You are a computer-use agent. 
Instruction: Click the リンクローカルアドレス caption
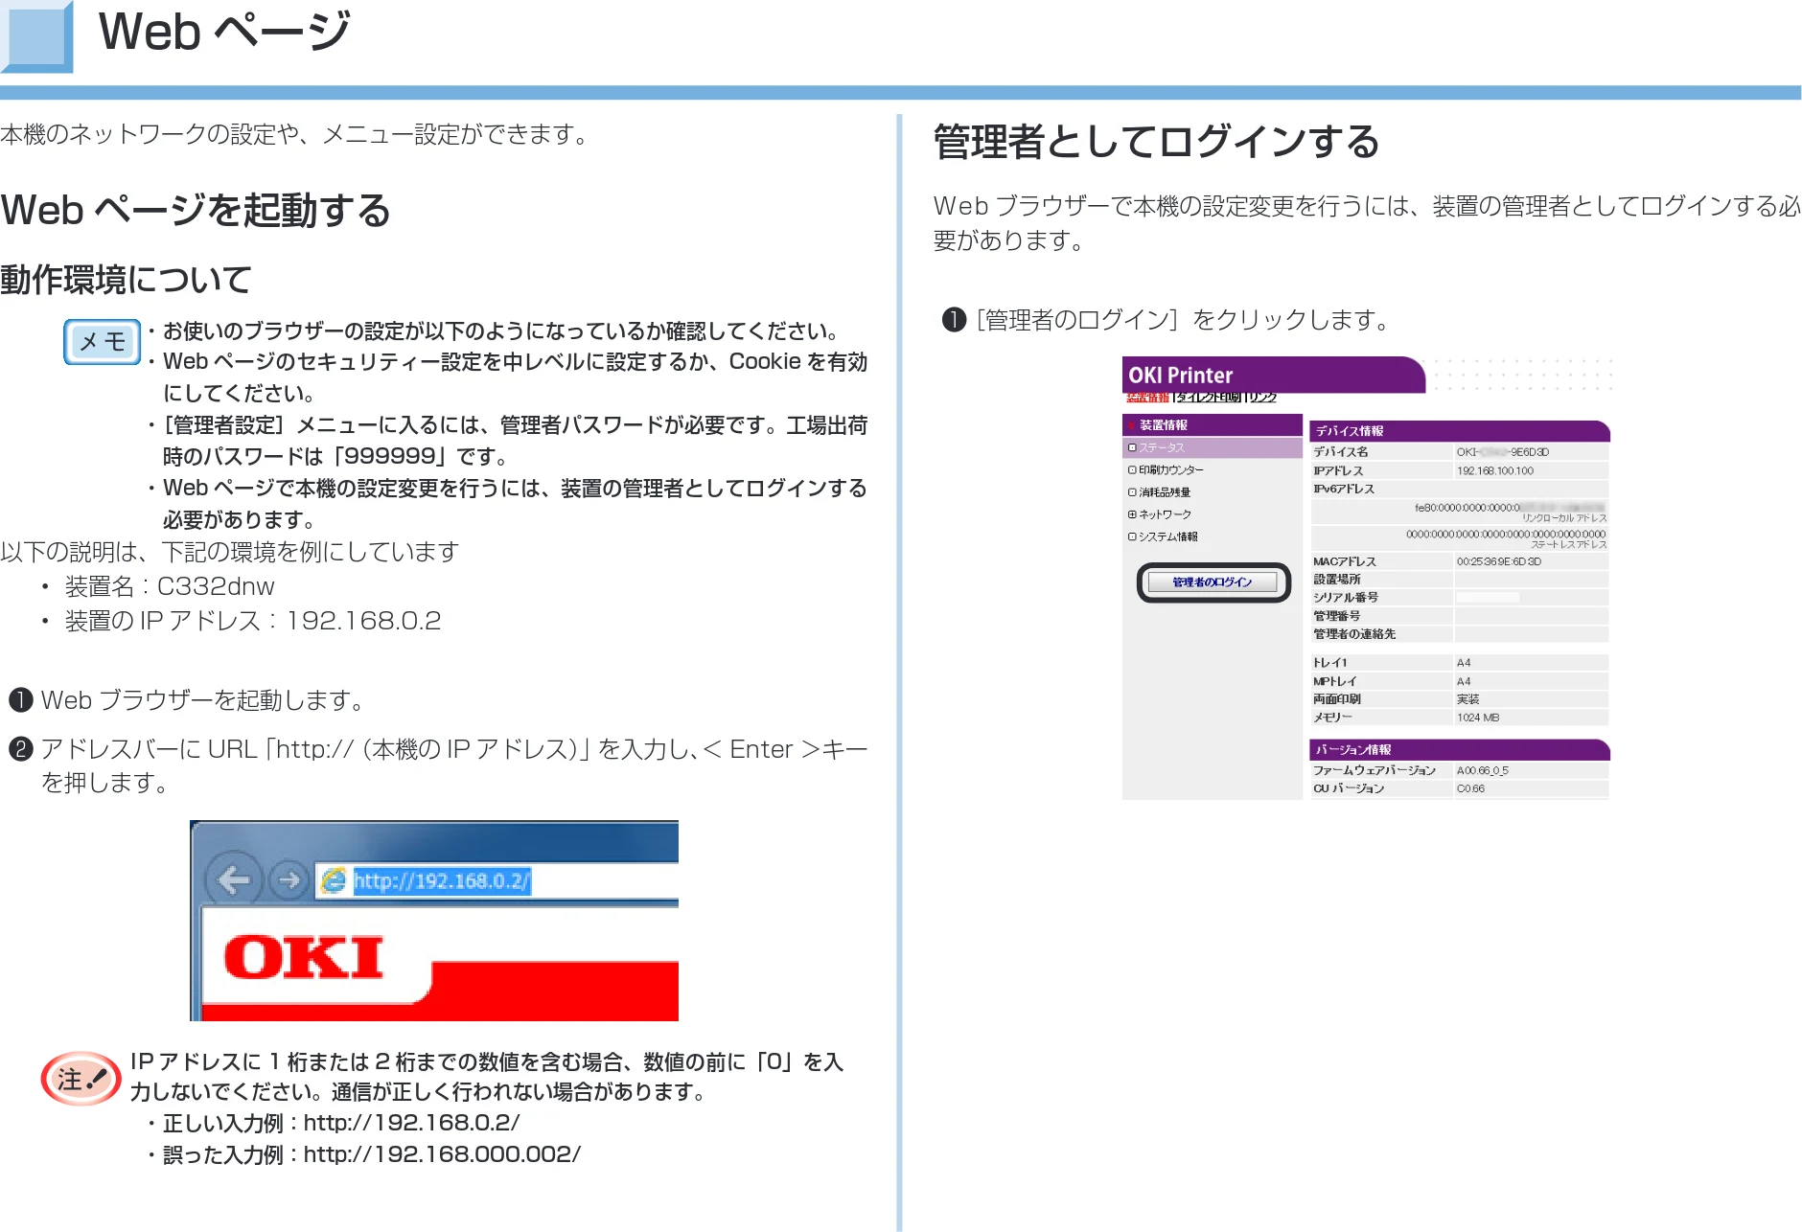pyautogui.click(x=1564, y=518)
